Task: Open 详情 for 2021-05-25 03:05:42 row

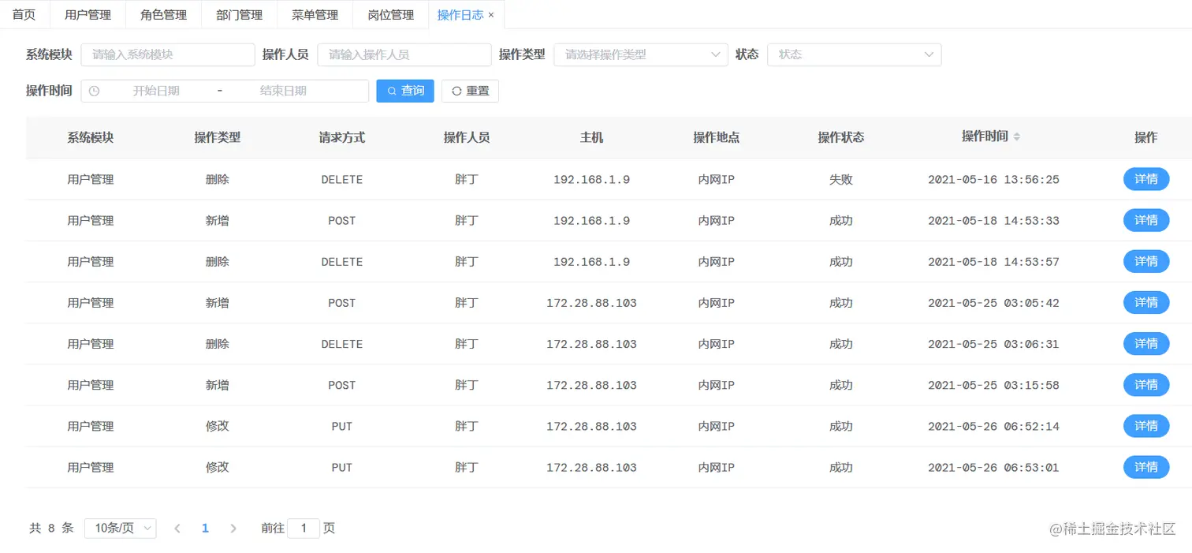Action: tap(1146, 302)
